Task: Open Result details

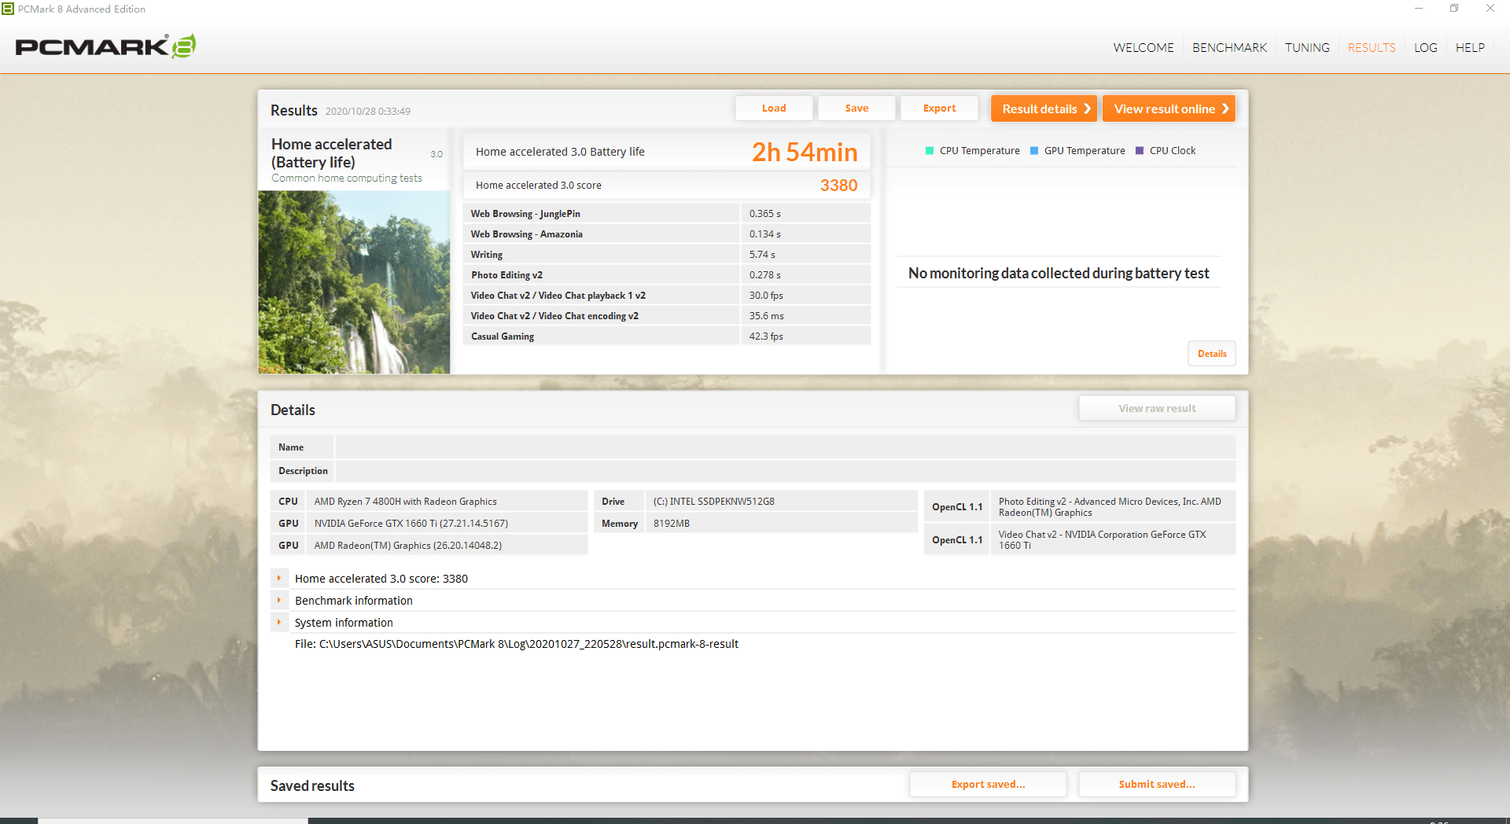Action: tap(1044, 109)
